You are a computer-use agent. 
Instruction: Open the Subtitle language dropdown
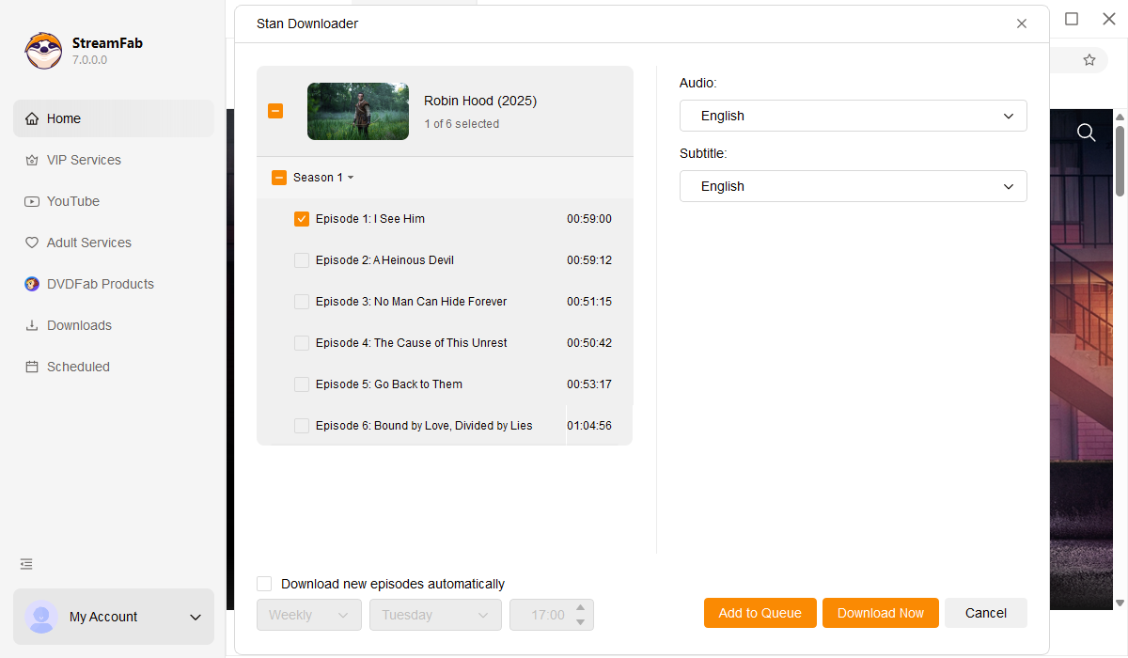pyautogui.click(x=853, y=186)
